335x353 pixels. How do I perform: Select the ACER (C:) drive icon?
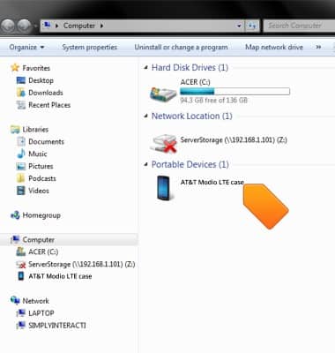click(x=163, y=94)
